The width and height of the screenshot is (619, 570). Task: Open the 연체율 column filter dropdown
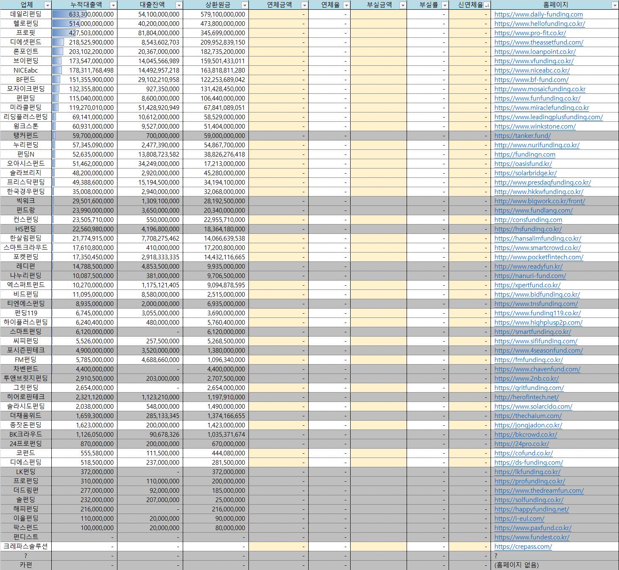tap(346, 5)
